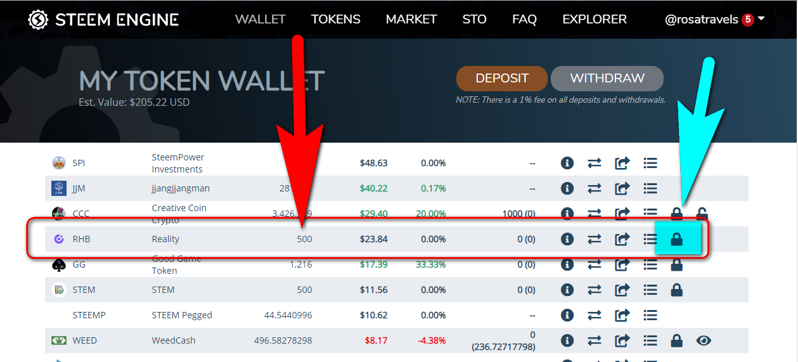
Task: Click the Steem Engine logo
Action: (103, 19)
